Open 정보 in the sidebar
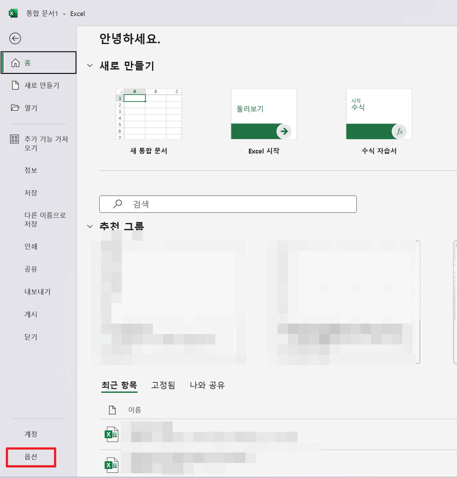The width and height of the screenshot is (457, 478). 31,170
